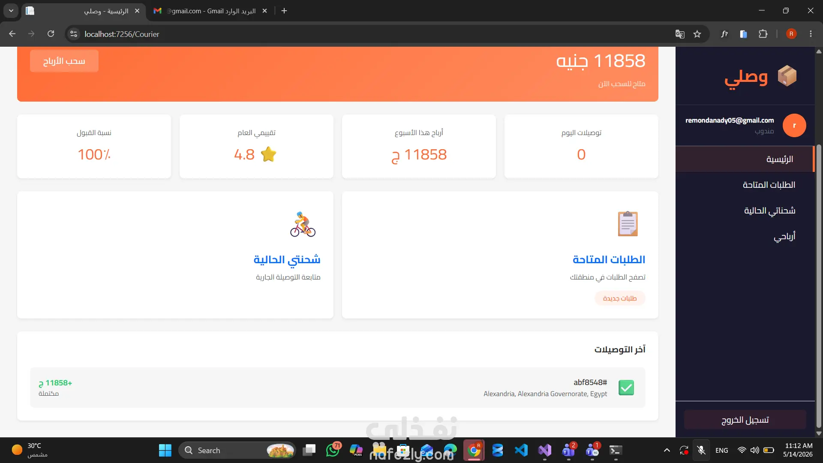
Task: Open the الطلبات المتاحة card heading link
Action: click(x=609, y=259)
